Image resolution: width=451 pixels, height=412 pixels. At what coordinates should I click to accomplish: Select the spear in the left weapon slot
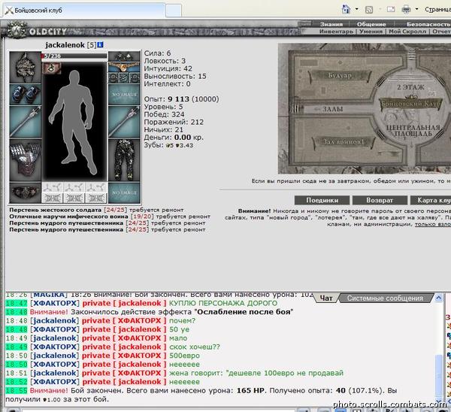pyautogui.click(x=26, y=122)
